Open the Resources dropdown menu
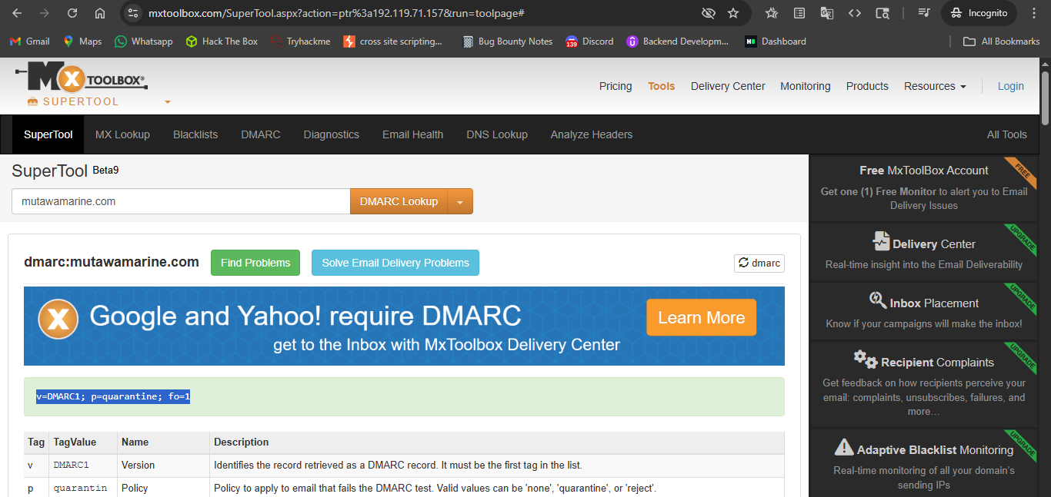Viewport: 1051px width, 497px height. tap(934, 86)
